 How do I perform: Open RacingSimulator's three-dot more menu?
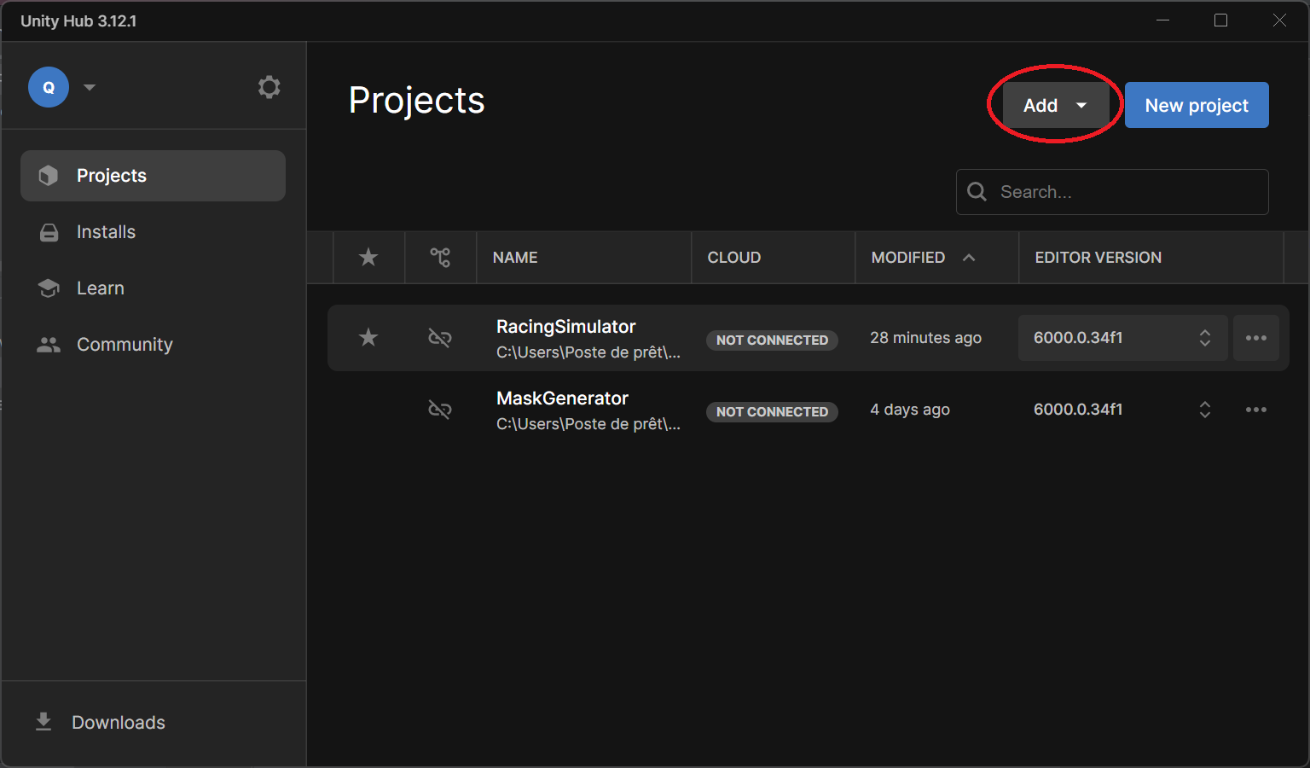[1256, 338]
